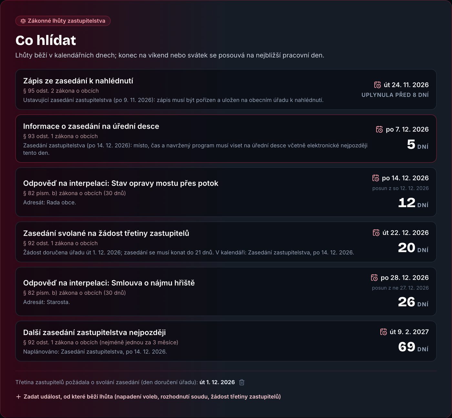Screen dimensions: 452x418
Task: Select Zasedání svolané na žádost třetiny zastupitelů
Action: coord(226,242)
